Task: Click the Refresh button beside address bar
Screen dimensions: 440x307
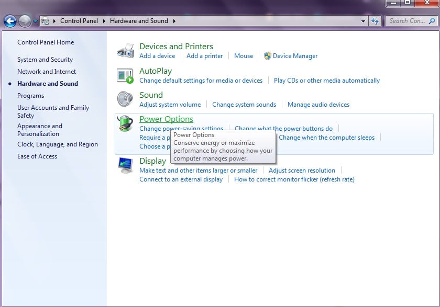Action: tap(375, 21)
